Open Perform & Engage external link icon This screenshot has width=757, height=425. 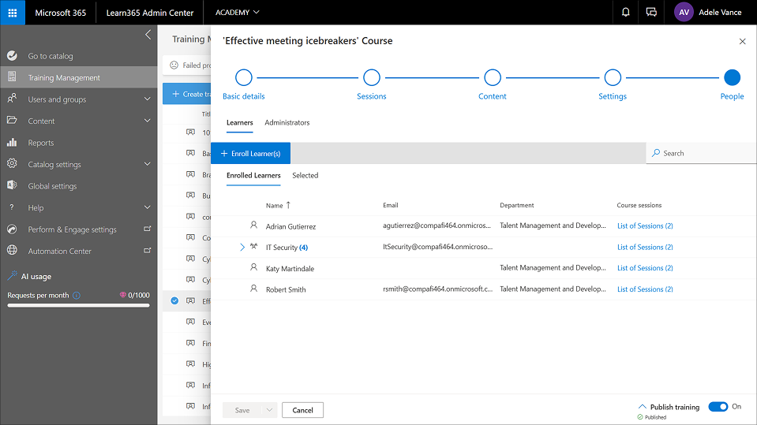click(x=148, y=229)
